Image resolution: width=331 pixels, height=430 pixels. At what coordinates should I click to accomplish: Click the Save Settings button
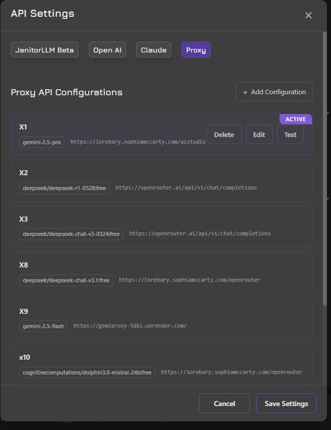[286, 404]
